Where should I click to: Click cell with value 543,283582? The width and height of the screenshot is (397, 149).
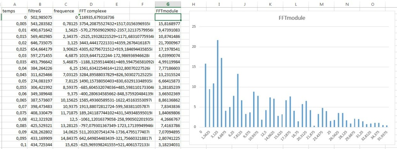tap(40, 24)
